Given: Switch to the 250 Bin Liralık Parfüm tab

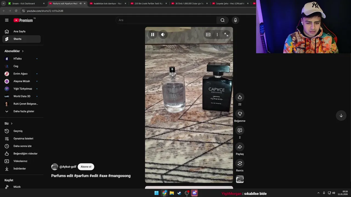Looking at the screenshot, I should [x=149, y=4].
